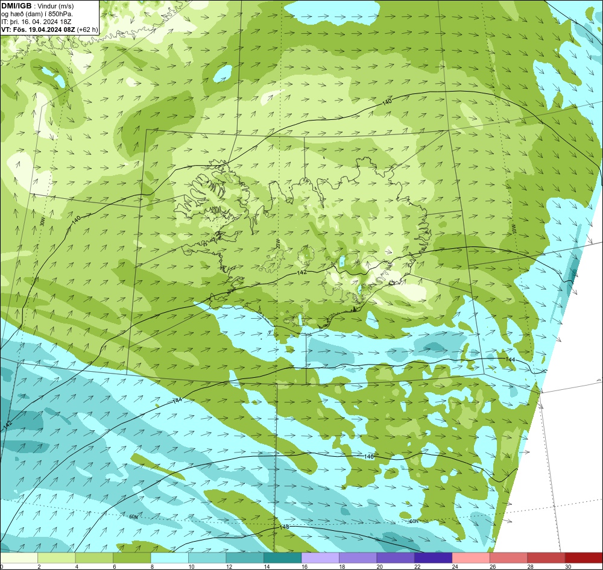This screenshot has height=570, width=603.
Task: Click the '148' contour label near the bottom
Action: pos(284,527)
